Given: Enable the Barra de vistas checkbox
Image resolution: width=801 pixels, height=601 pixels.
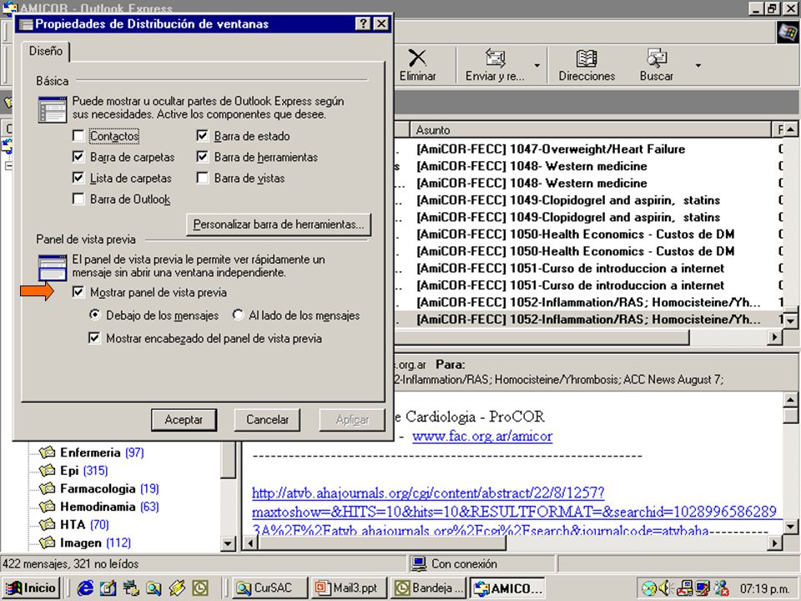Looking at the screenshot, I should [x=202, y=178].
